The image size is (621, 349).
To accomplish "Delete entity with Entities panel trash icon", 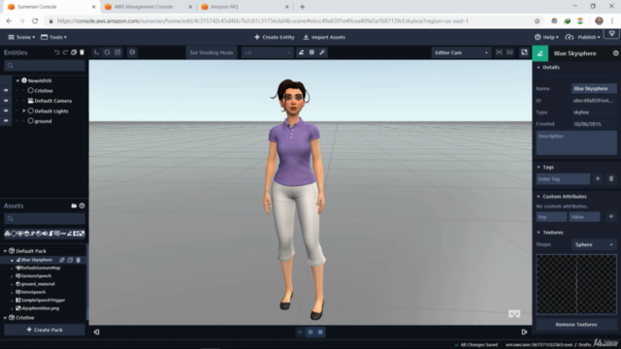I will (x=82, y=52).
